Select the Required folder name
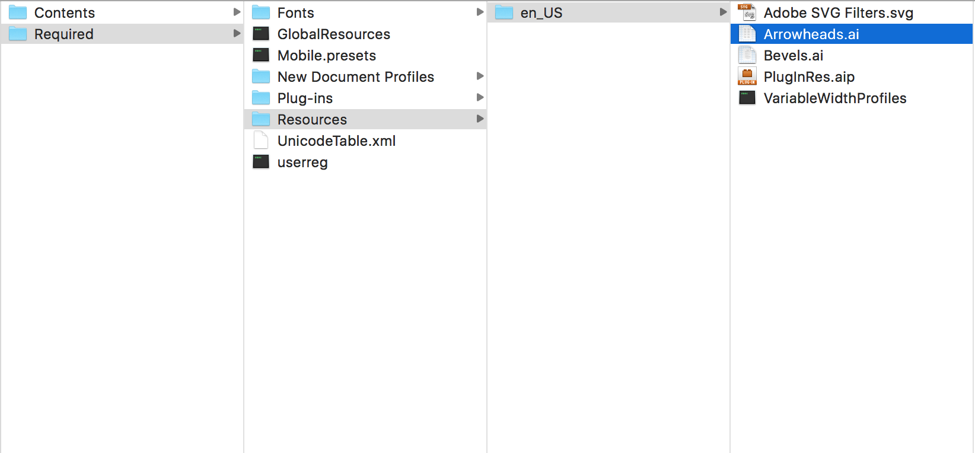Screen dimensions: 975x453 (x=64, y=34)
